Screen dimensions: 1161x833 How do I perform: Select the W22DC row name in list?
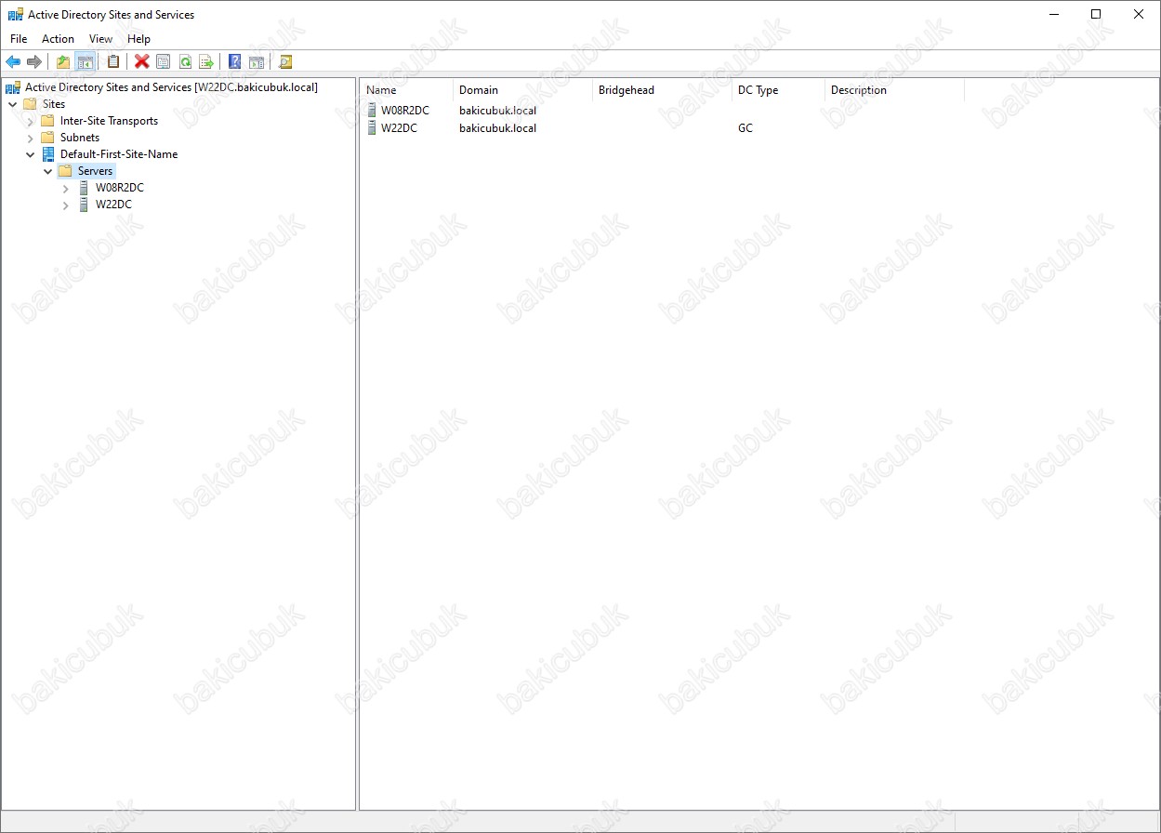[x=399, y=128]
